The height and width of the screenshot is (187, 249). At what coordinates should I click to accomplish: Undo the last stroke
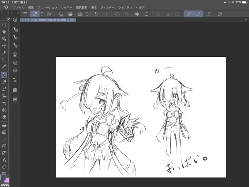96,14
